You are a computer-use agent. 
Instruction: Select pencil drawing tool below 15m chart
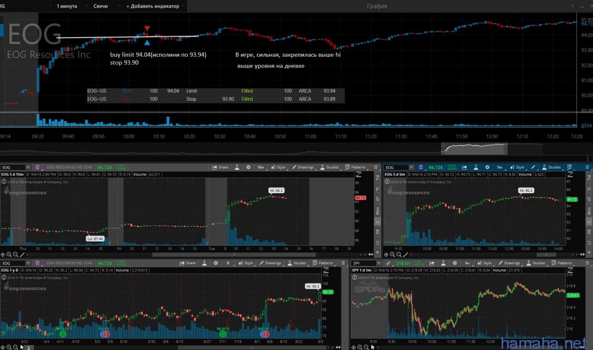point(22,255)
